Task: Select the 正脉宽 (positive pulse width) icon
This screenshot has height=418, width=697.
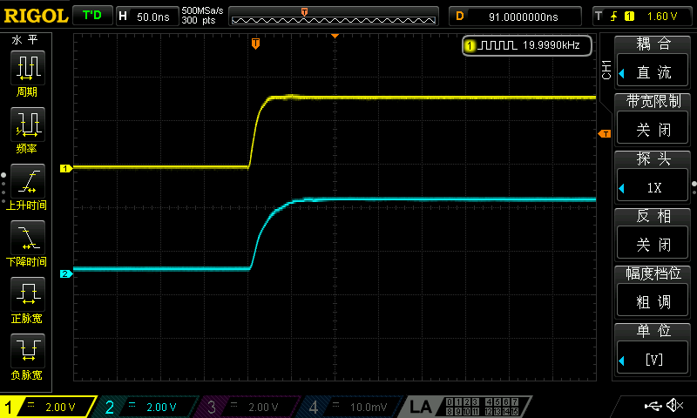Action: [28, 294]
